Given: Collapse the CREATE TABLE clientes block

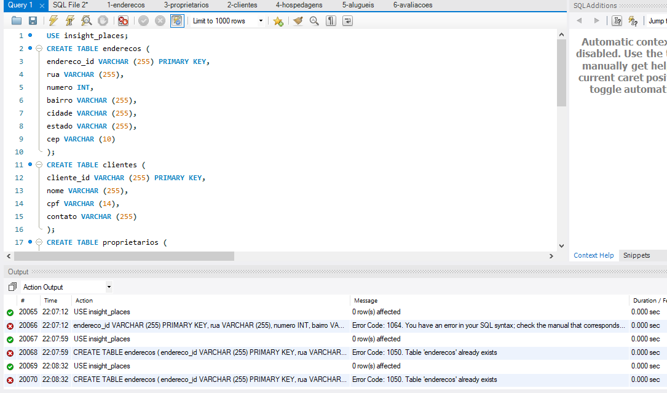Looking at the screenshot, I should (x=39, y=165).
